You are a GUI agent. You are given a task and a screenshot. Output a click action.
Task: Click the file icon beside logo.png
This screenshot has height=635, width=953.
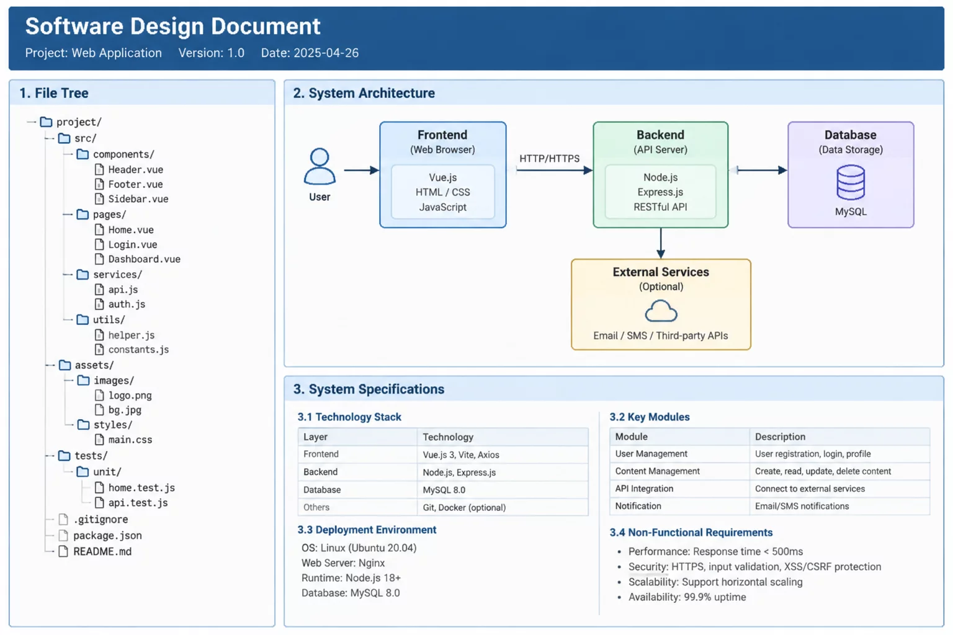(x=99, y=395)
